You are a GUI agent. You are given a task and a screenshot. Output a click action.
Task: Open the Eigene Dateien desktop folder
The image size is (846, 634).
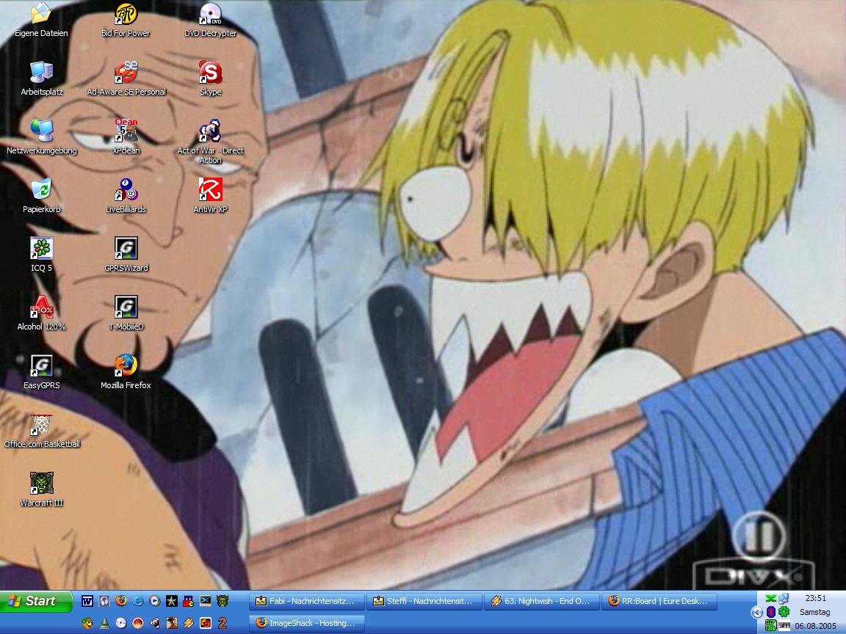(x=41, y=20)
